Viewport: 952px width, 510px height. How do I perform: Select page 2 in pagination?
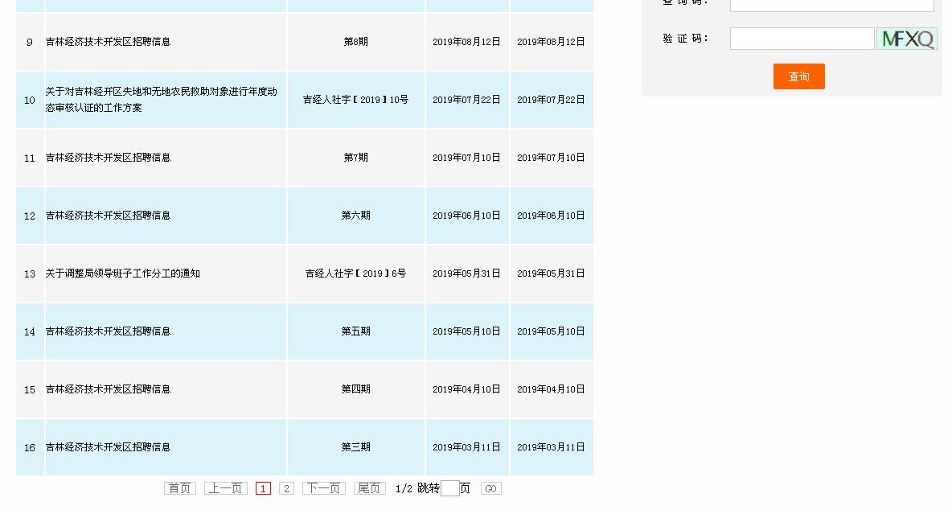[286, 488]
